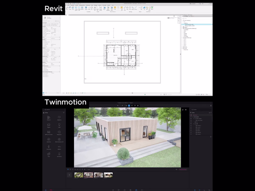Toggle the Twinmotion viewport eye icon

[186, 110]
